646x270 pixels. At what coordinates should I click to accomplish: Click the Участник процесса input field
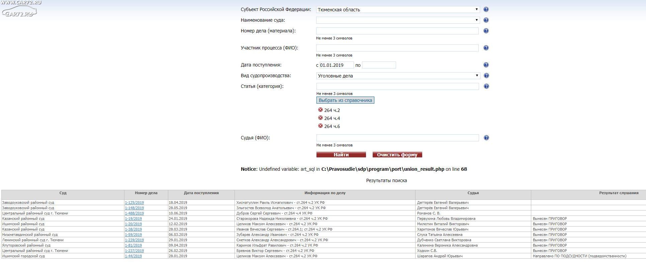(x=397, y=48)
